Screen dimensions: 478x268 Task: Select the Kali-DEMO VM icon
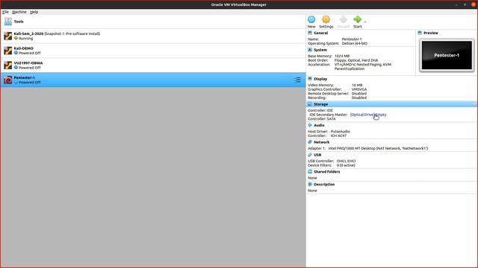8,51
